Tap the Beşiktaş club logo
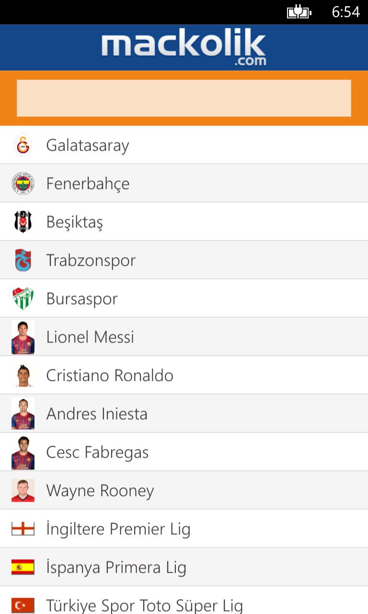Image resolution: width=368 pixels, height=614 pixels. [23, 222]
